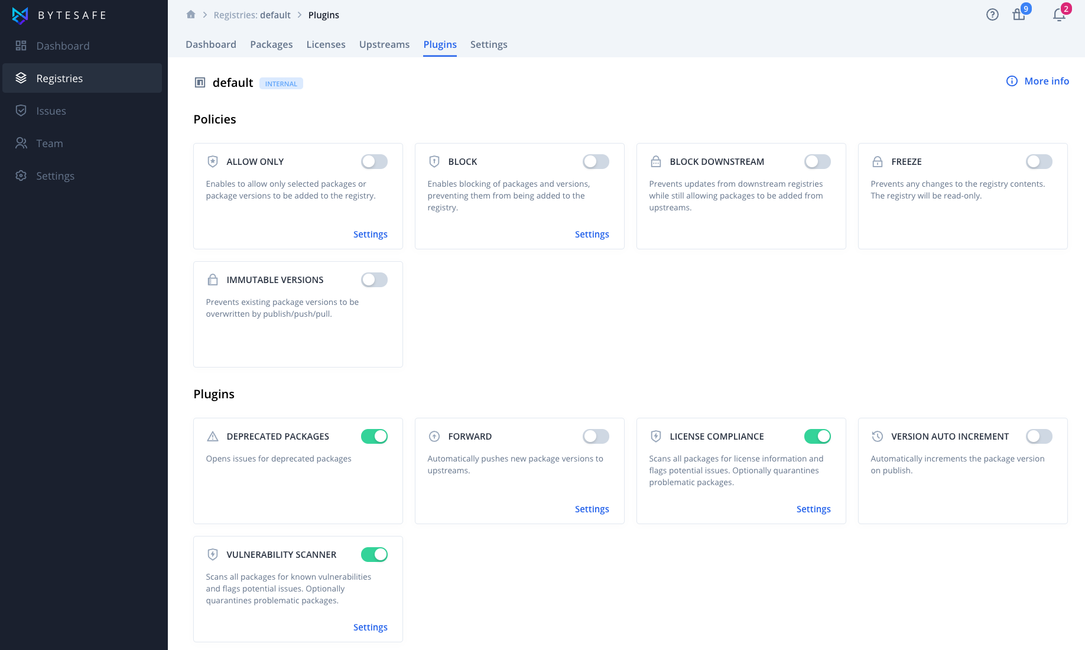Click the Deprecated Packages warning triangle icon
1085x650 pixels.
point(213,436)
